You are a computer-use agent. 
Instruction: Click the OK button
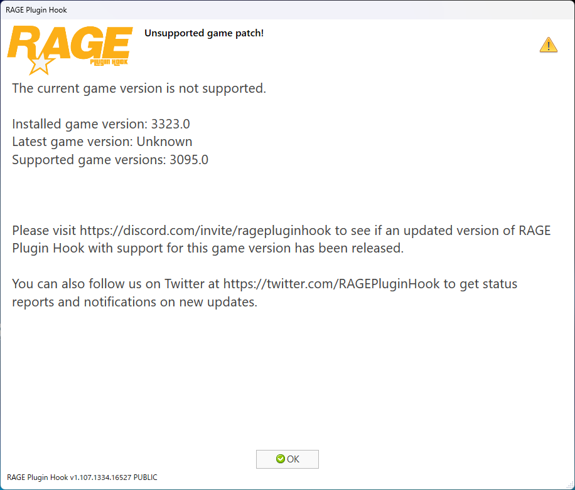pyautogui.click(x=287, y=459)
